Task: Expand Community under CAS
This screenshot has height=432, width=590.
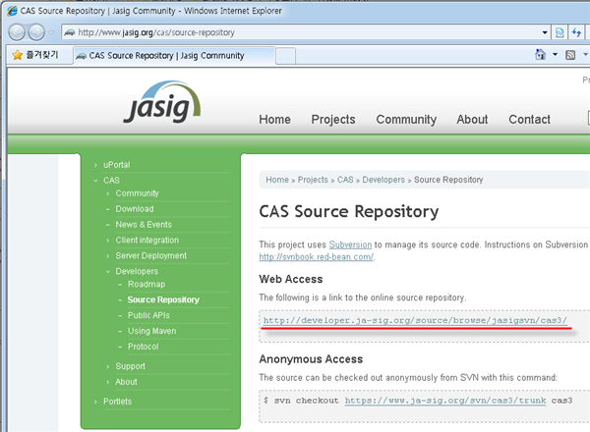Action: (137, 193)
